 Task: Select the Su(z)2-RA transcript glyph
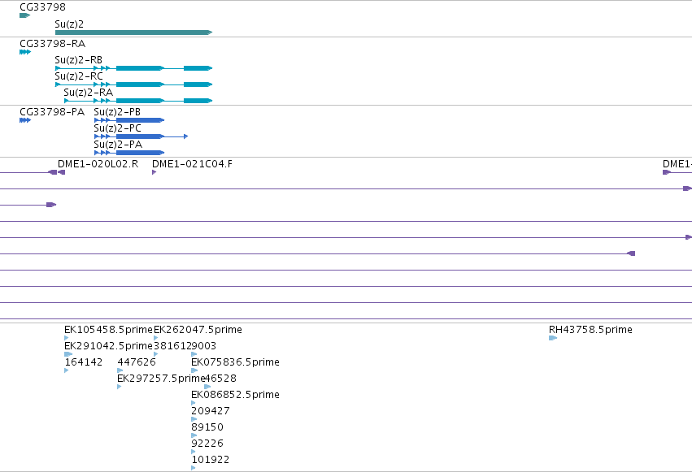[x=138, y=101]
